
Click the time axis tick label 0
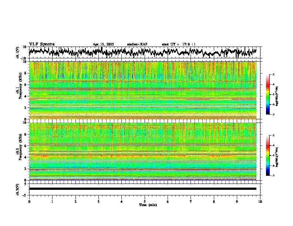coord(29,202)
